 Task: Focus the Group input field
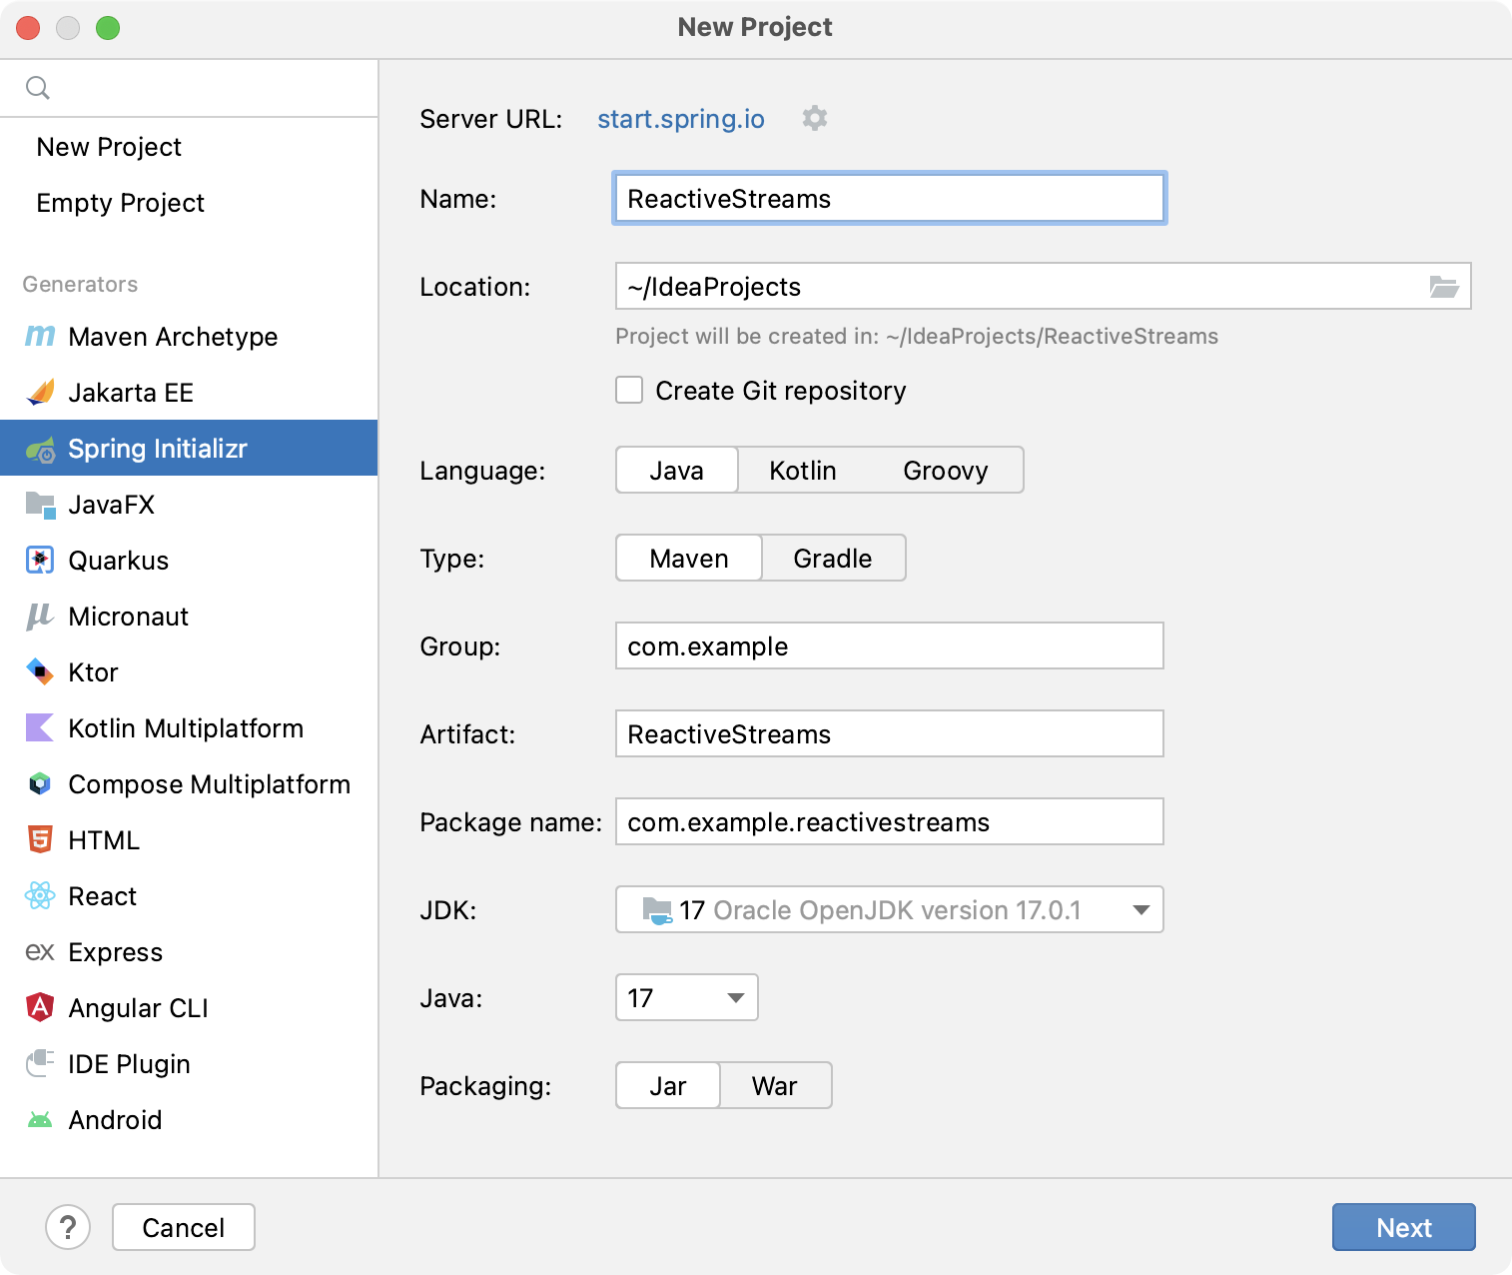pos(890,645)
